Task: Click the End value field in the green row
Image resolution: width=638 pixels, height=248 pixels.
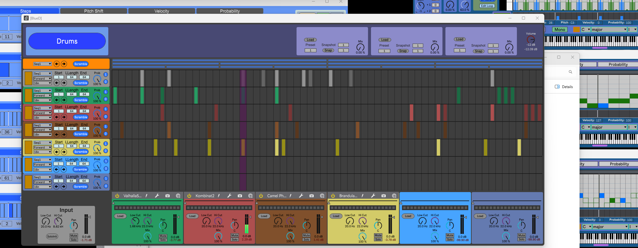Action: [x=84, y=94]
